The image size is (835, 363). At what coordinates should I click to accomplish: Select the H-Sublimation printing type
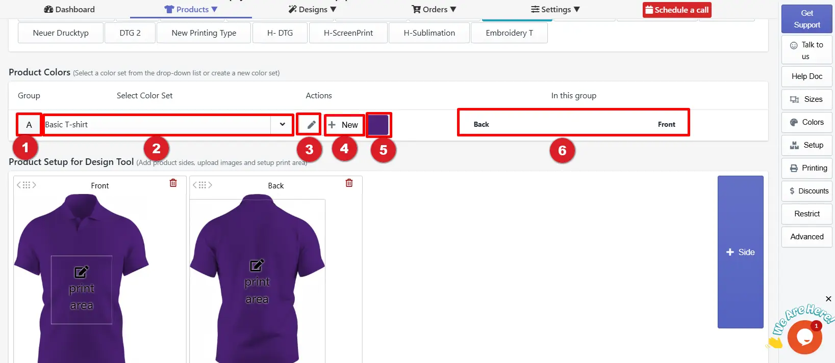point(429,33)
